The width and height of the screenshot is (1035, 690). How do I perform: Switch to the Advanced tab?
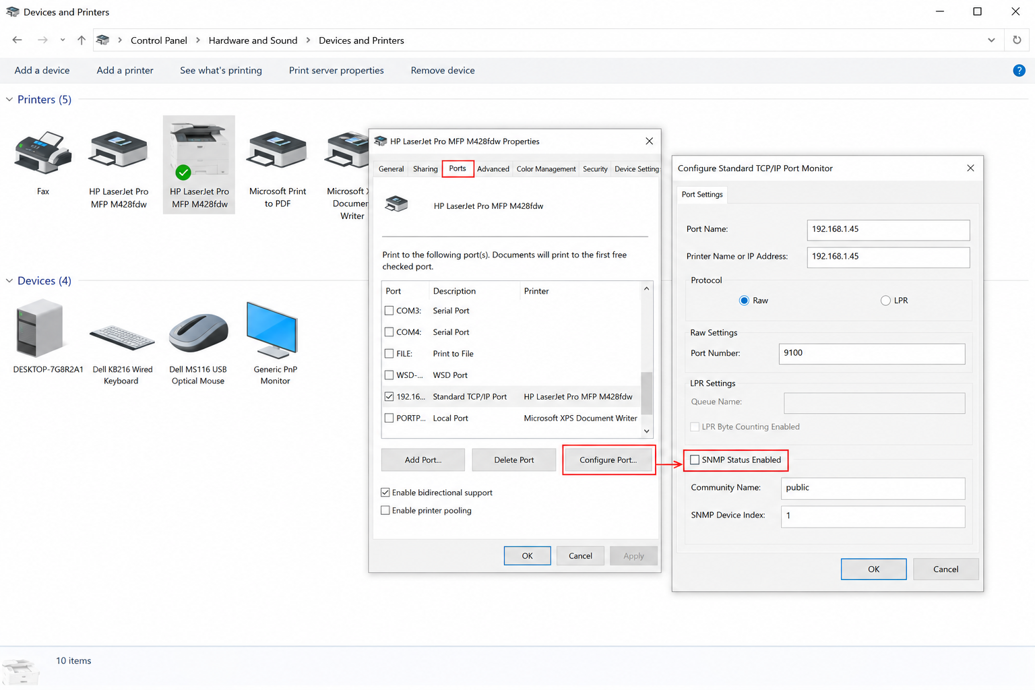tap(493, 169)
